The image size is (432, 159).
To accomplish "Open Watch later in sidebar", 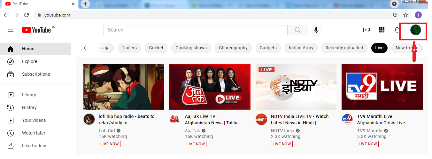I will pyautogui.click(x=35, y=133).
